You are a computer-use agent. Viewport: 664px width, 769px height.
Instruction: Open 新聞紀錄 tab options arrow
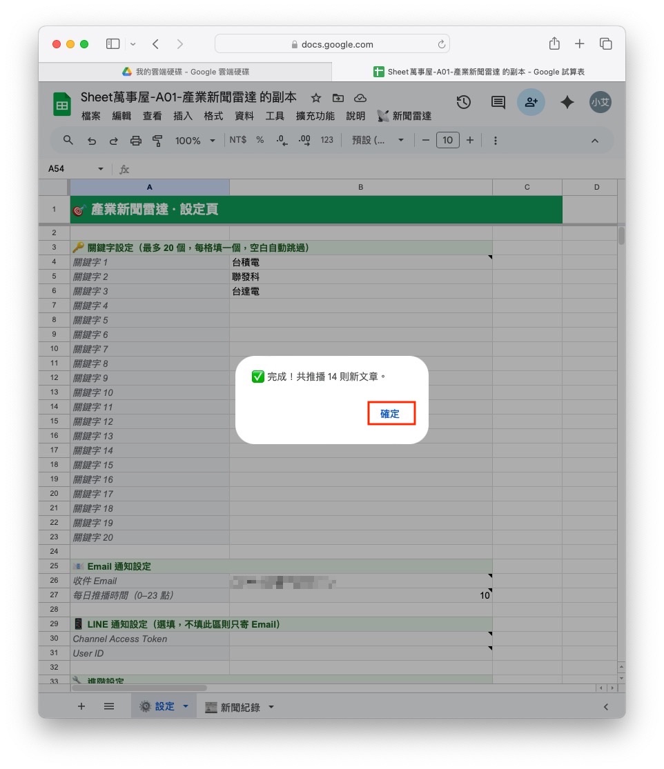point(271,707)
